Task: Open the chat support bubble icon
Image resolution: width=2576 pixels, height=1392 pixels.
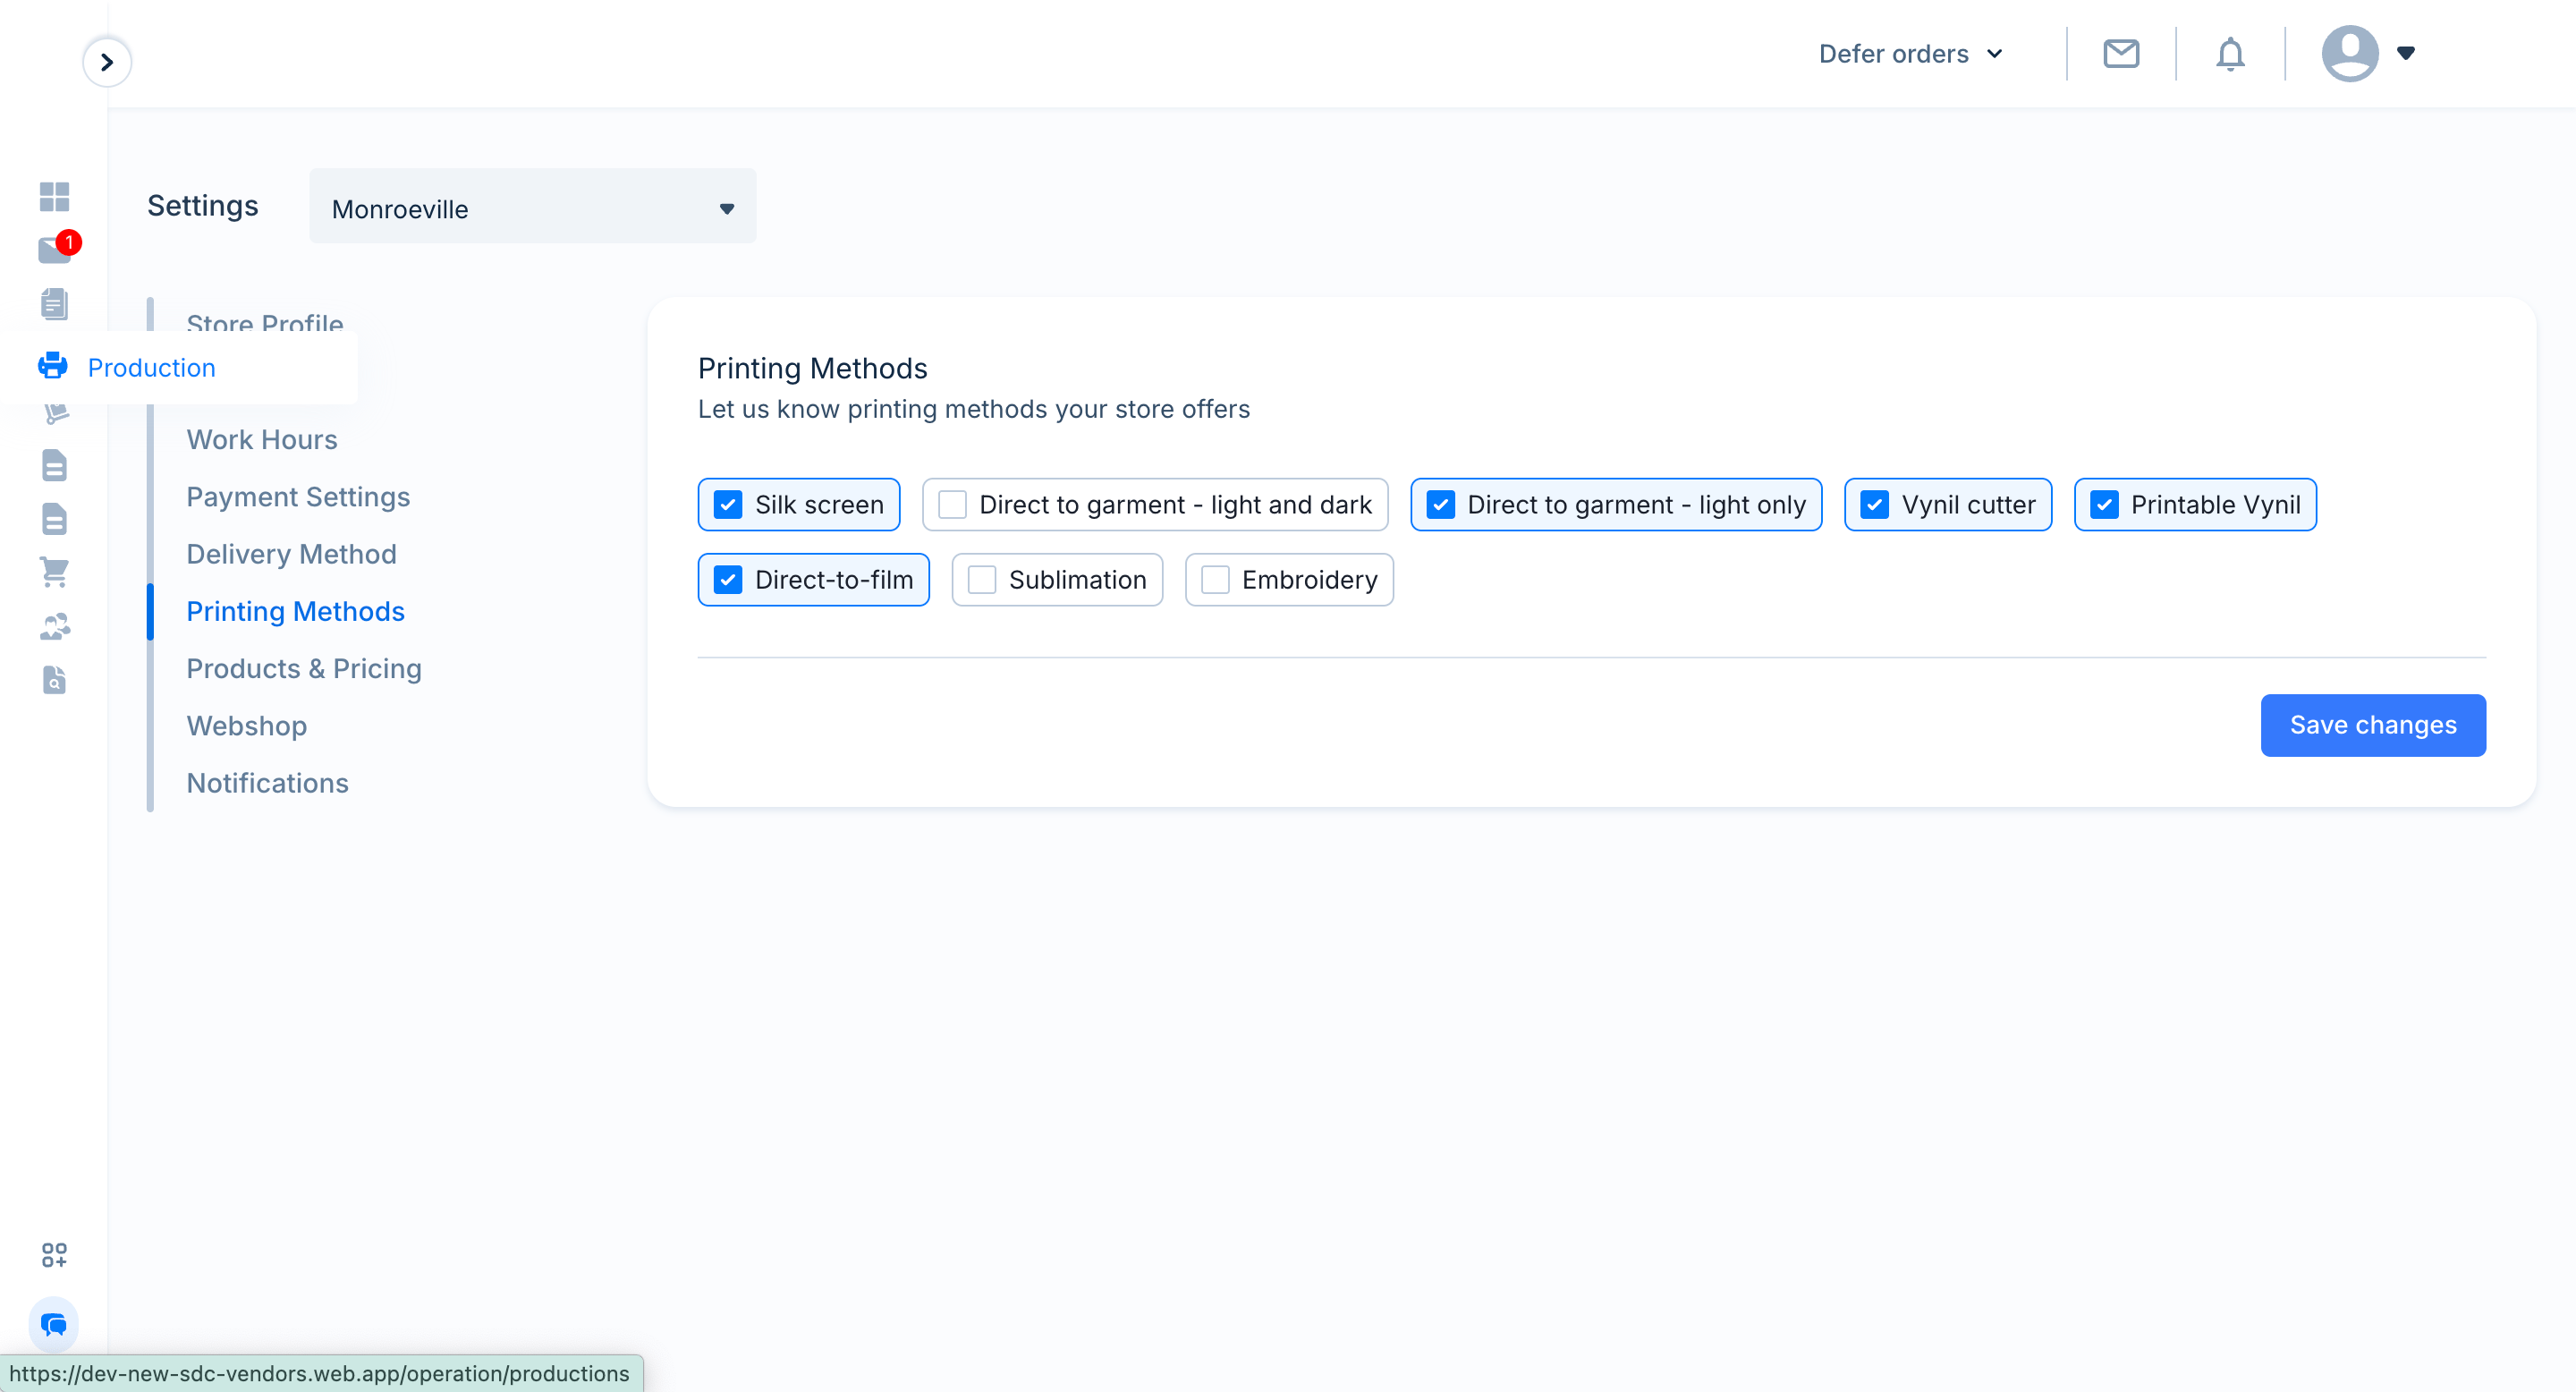Action: (x=54, y=1325)
